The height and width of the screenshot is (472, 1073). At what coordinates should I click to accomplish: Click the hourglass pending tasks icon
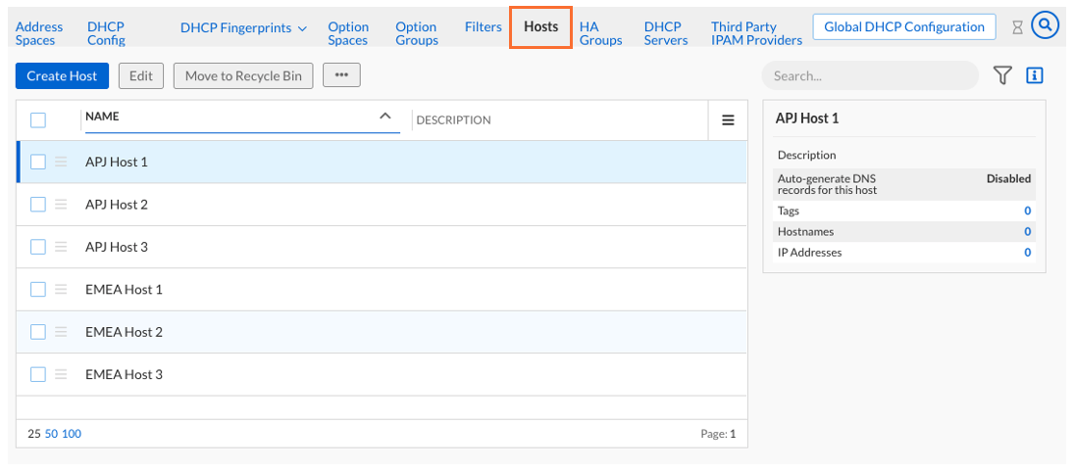[1017, 27]
